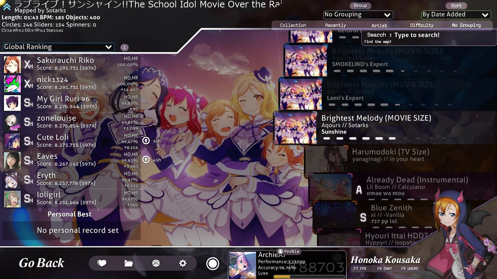The image size is (497, 279).
Task: Click My Girl Ruri 96's avatar
Action: [x=12, y=103]
